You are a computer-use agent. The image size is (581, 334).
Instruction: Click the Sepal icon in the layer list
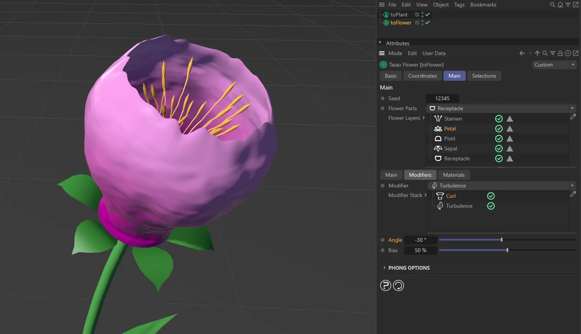[438, 148]
